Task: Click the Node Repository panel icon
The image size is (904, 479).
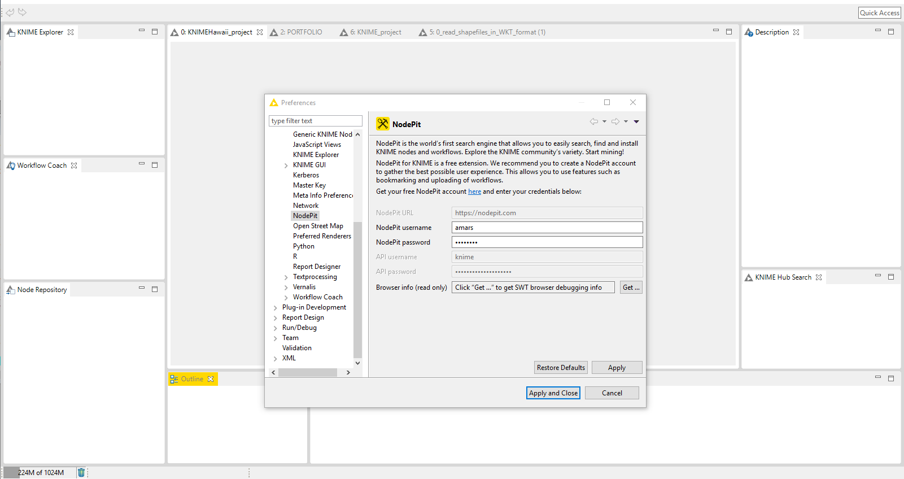Action: pyautogui.click(x=11, y=290)
